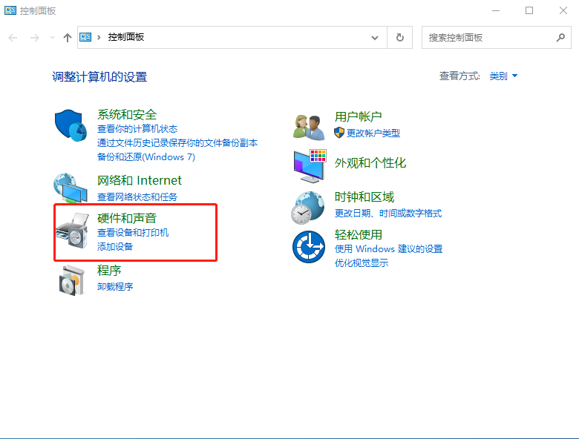Click the forward arrow navigation button

pyautogui.click(x=35, y=38)
